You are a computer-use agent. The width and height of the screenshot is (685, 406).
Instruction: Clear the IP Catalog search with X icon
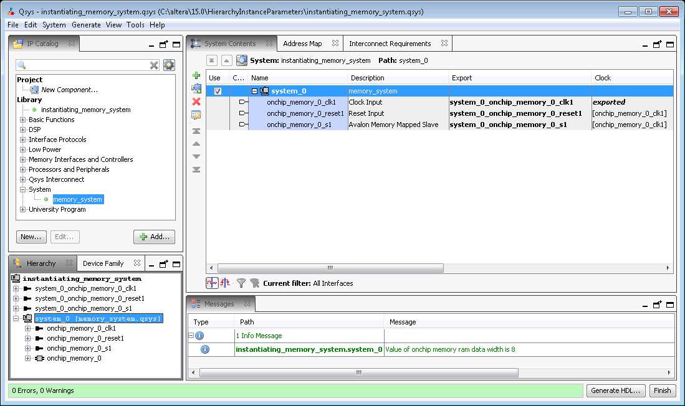tap(154, 65)
